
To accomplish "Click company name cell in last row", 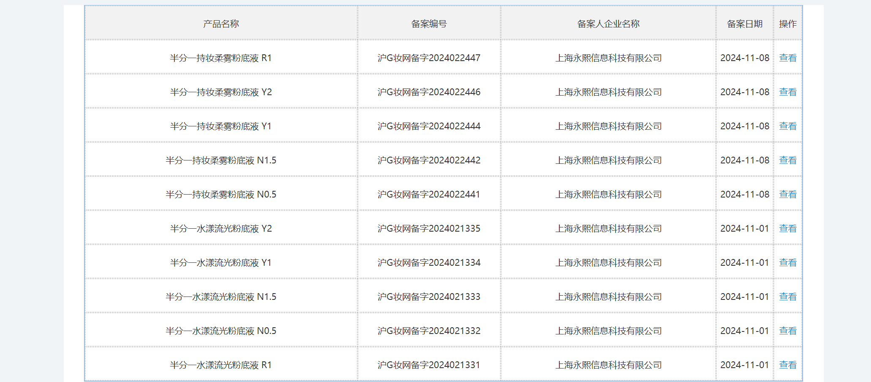I will (x=608, y=365).
